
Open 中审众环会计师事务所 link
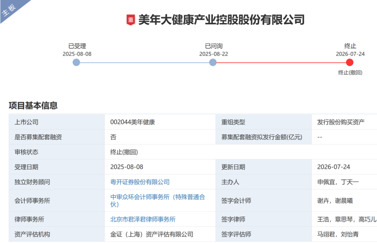click(158, 201)
